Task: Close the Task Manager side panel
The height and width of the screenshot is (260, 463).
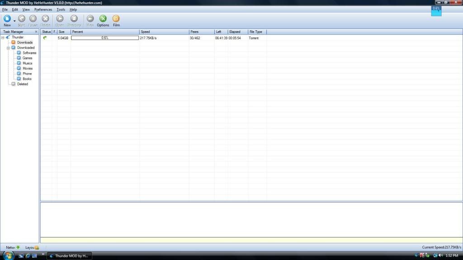Action: coord(36,32)
